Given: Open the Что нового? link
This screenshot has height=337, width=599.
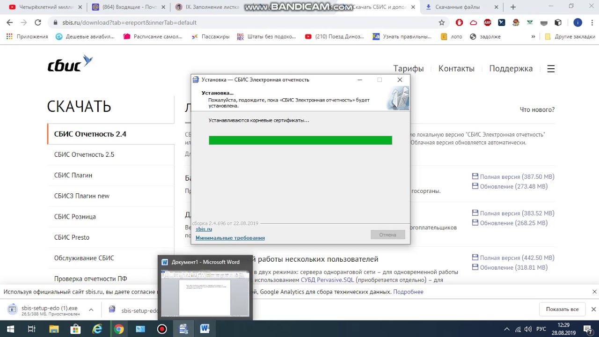Looking at the screenshot, I should [x=537, y=110].
